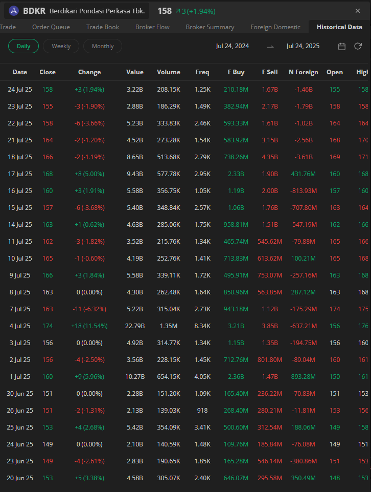
Task: Click the Open column header
Action: 335,72
